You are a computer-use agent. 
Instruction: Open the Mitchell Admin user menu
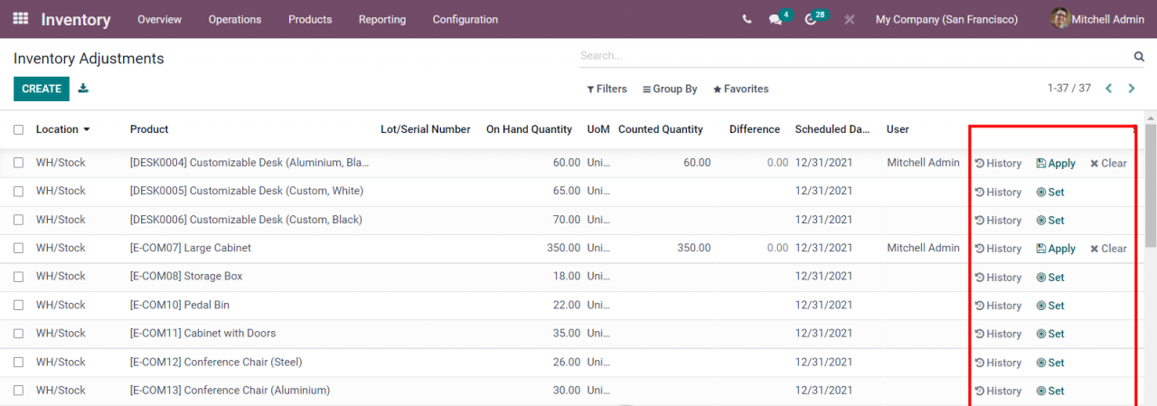(x=1097, y=19)
